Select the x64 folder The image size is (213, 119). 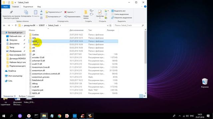(x=33, y=48)
